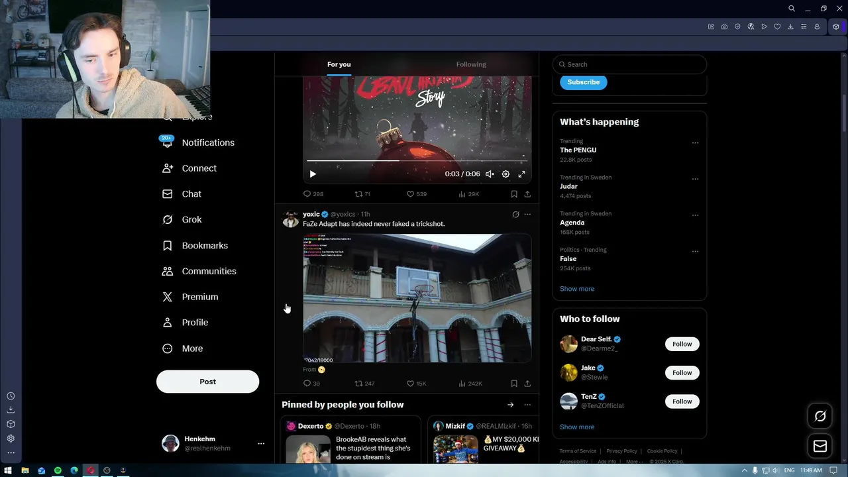Viewport: 848px width, 477px height.
Task: Open the three-dot menu on yoxic's post
Action: (x=527, y=214)
